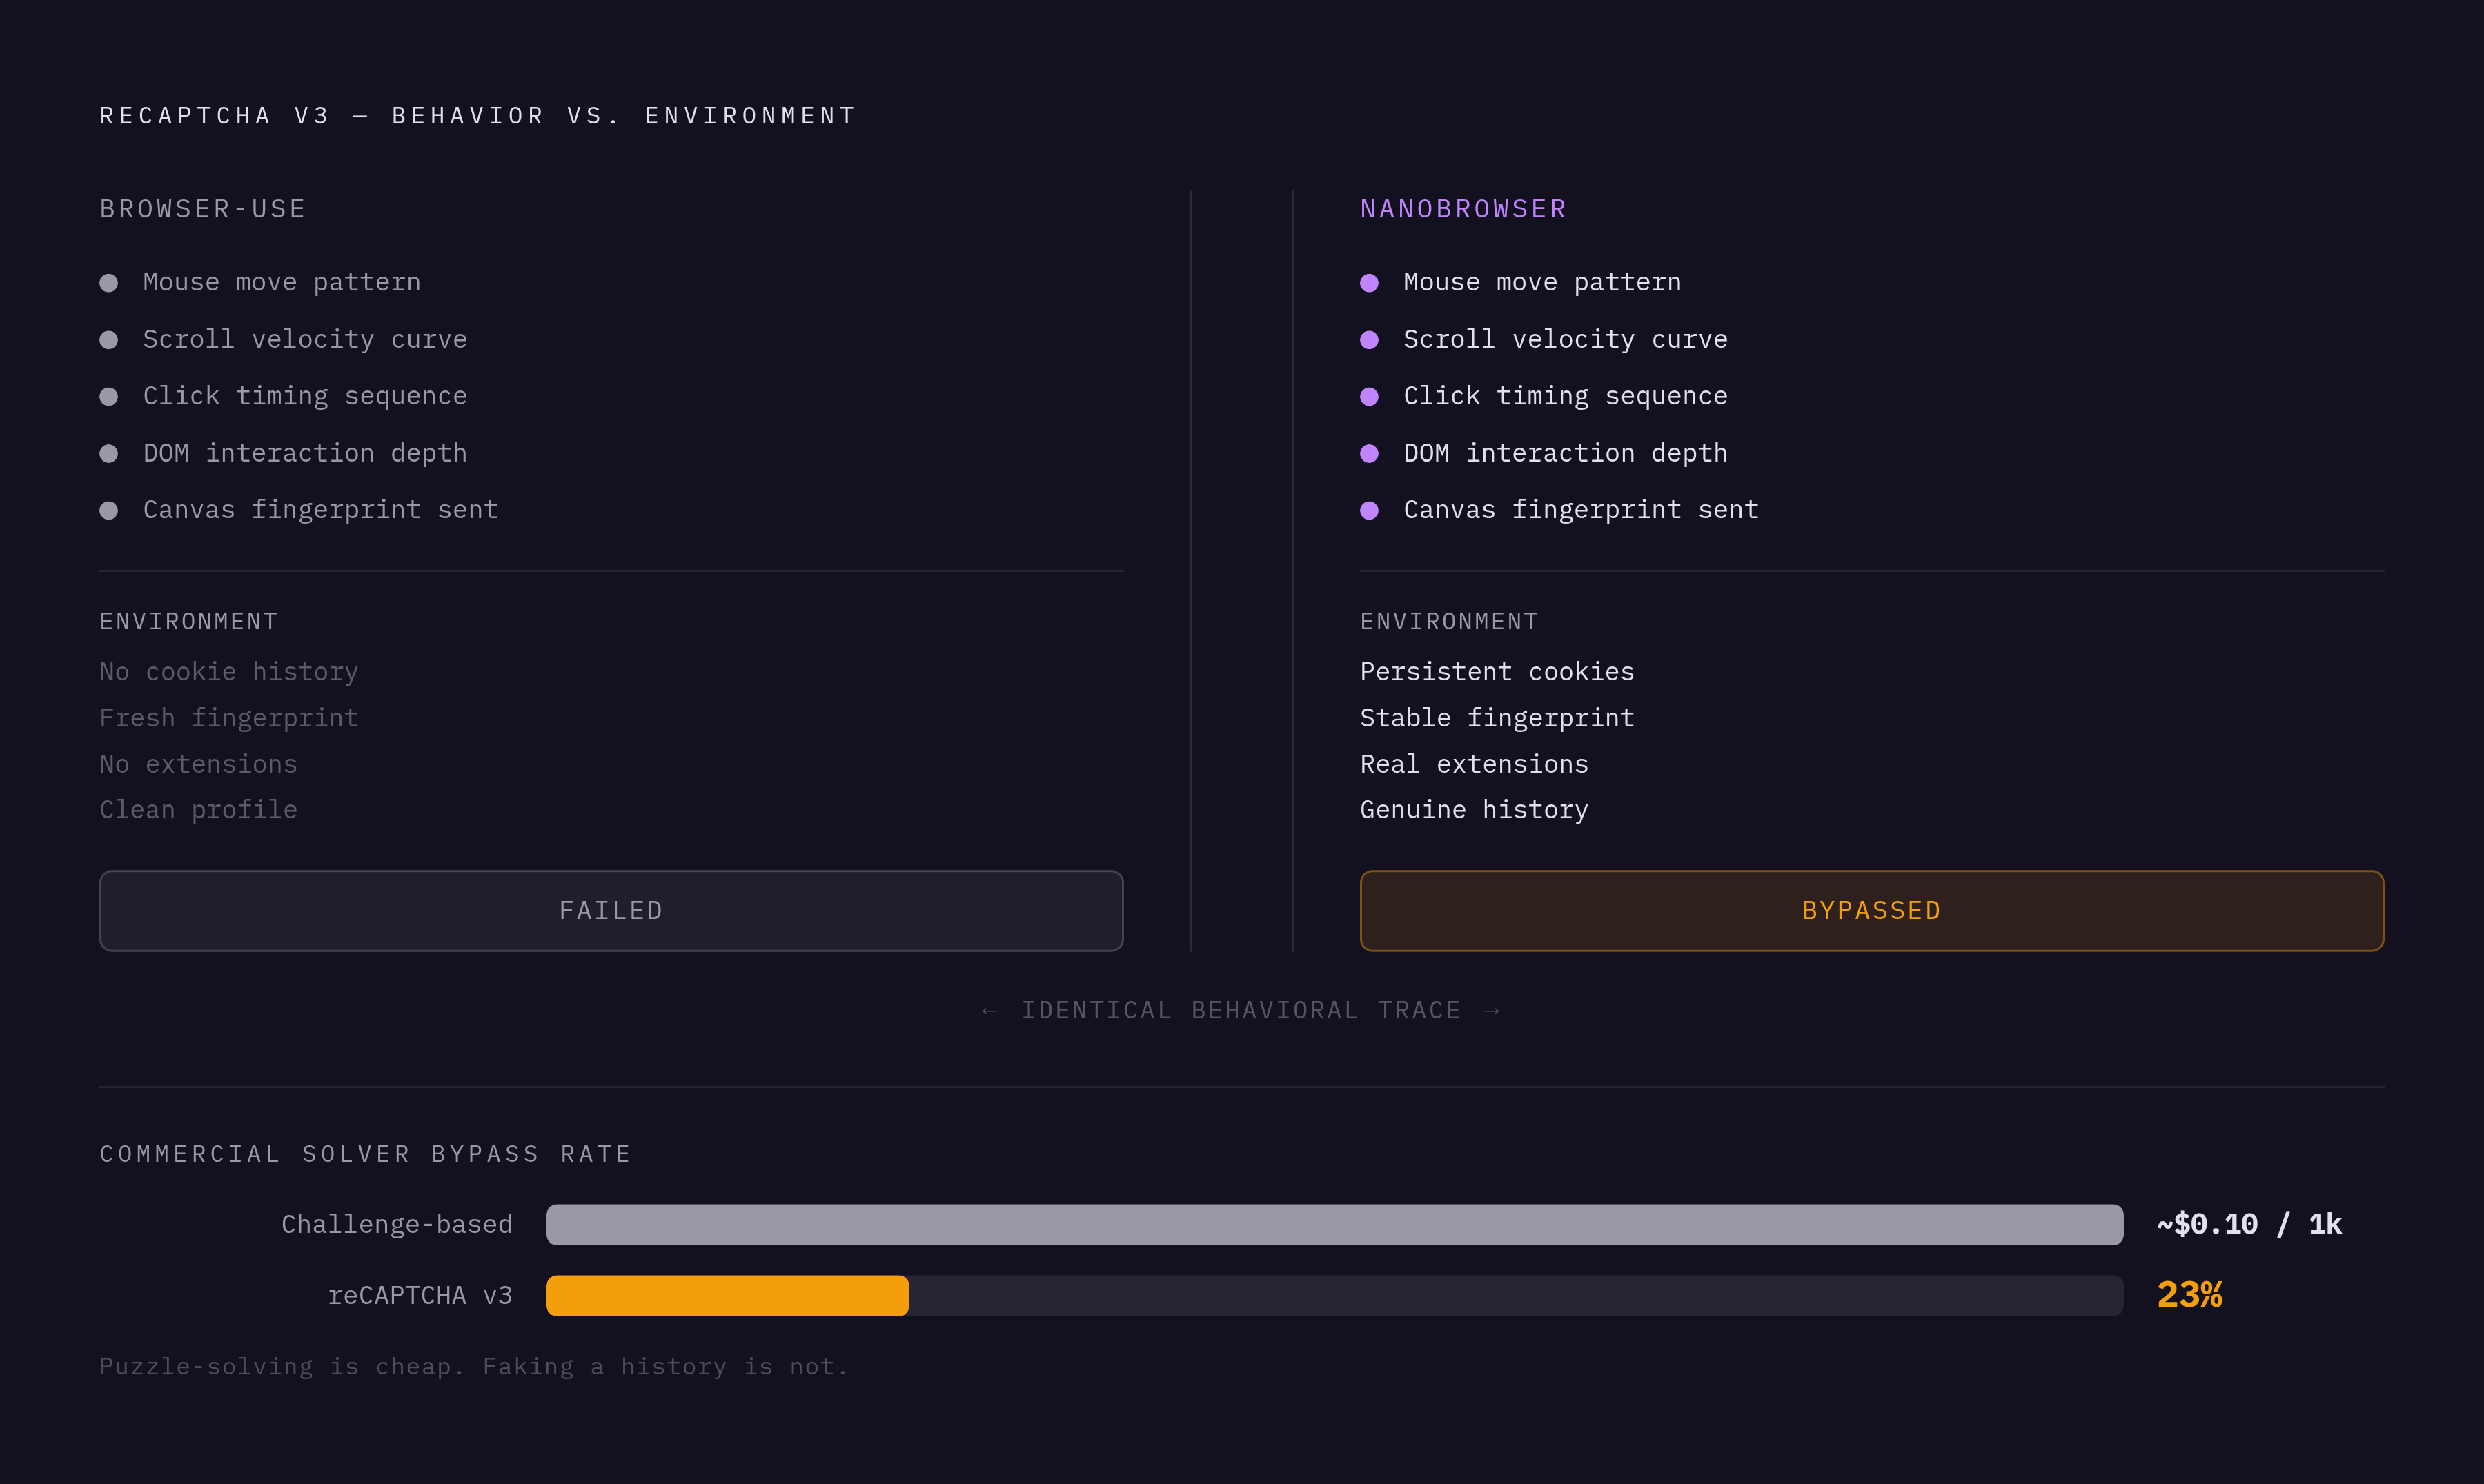Click 'Canvas fingerprint sent' text under Browser-use

(321, 510)
